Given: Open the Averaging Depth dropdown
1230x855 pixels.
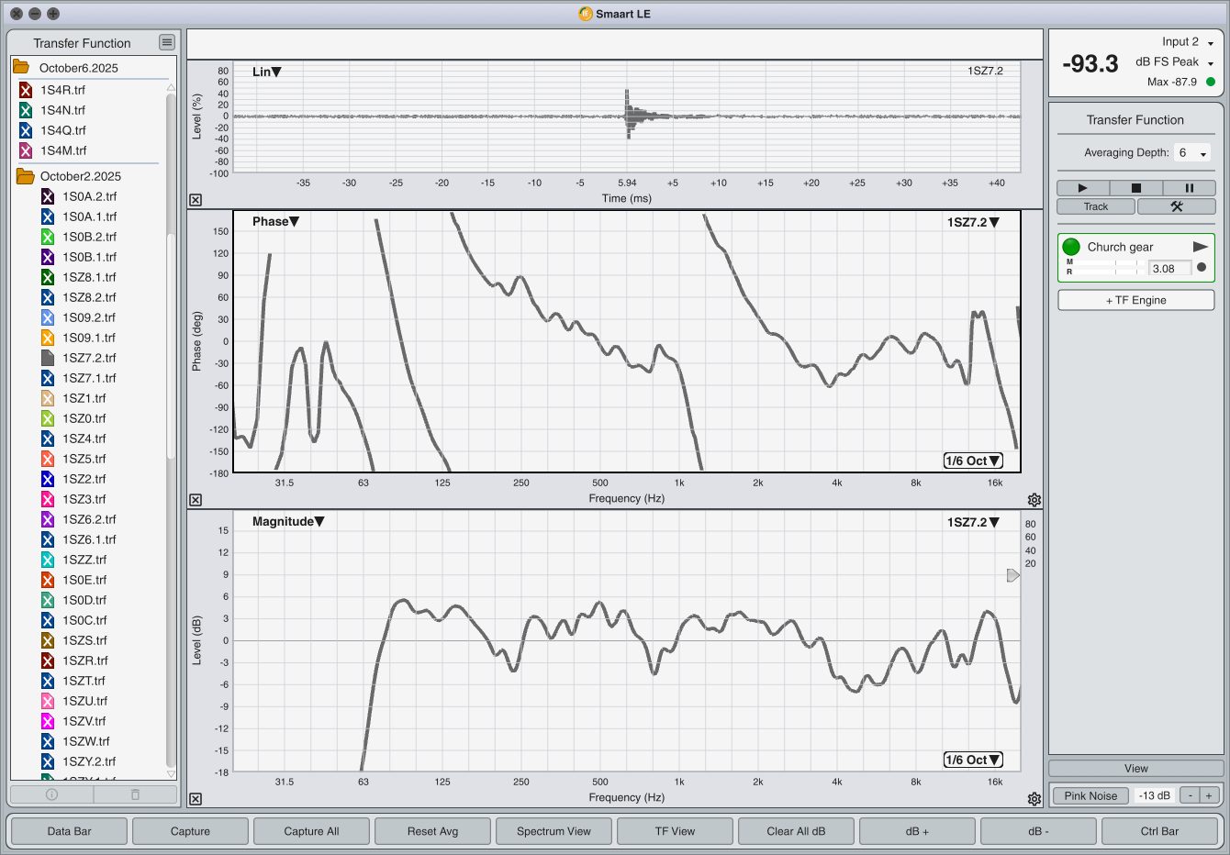Looking at the screenshot, I should click(1192, 153).
